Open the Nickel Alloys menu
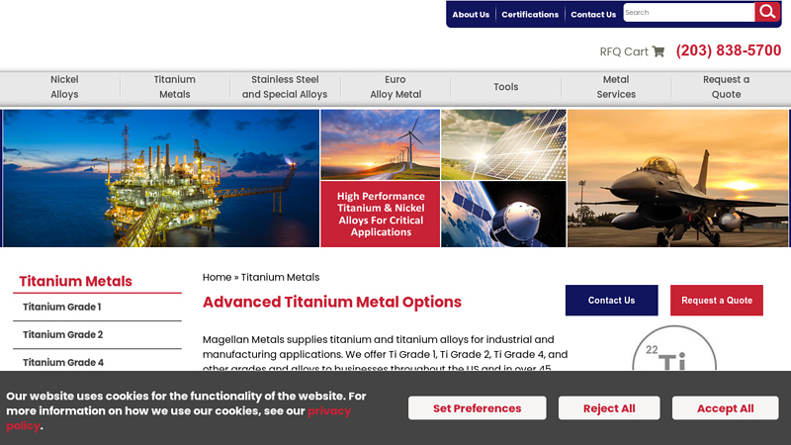 tap(64, 87)
